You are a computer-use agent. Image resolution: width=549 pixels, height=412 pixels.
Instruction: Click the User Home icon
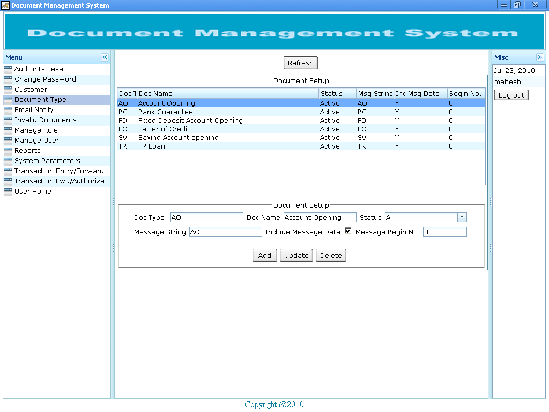coord(8,191)
